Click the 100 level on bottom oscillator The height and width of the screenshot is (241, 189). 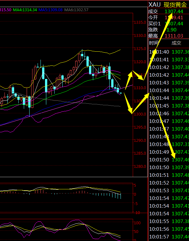coord(137,223)
